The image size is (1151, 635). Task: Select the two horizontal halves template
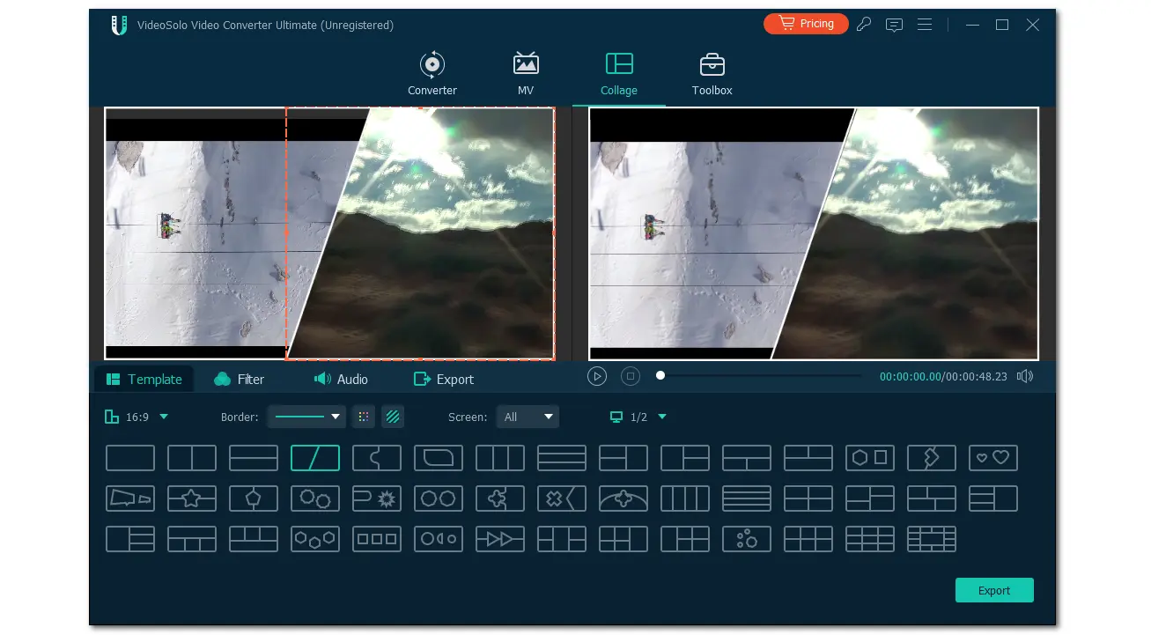[x=254, y=458]
